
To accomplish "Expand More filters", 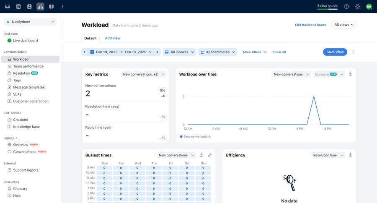I will 254,52.
